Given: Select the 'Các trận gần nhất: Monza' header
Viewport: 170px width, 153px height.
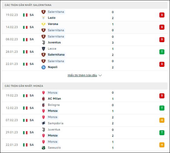Looking at the screenshot, I should [x=85, y=86].
